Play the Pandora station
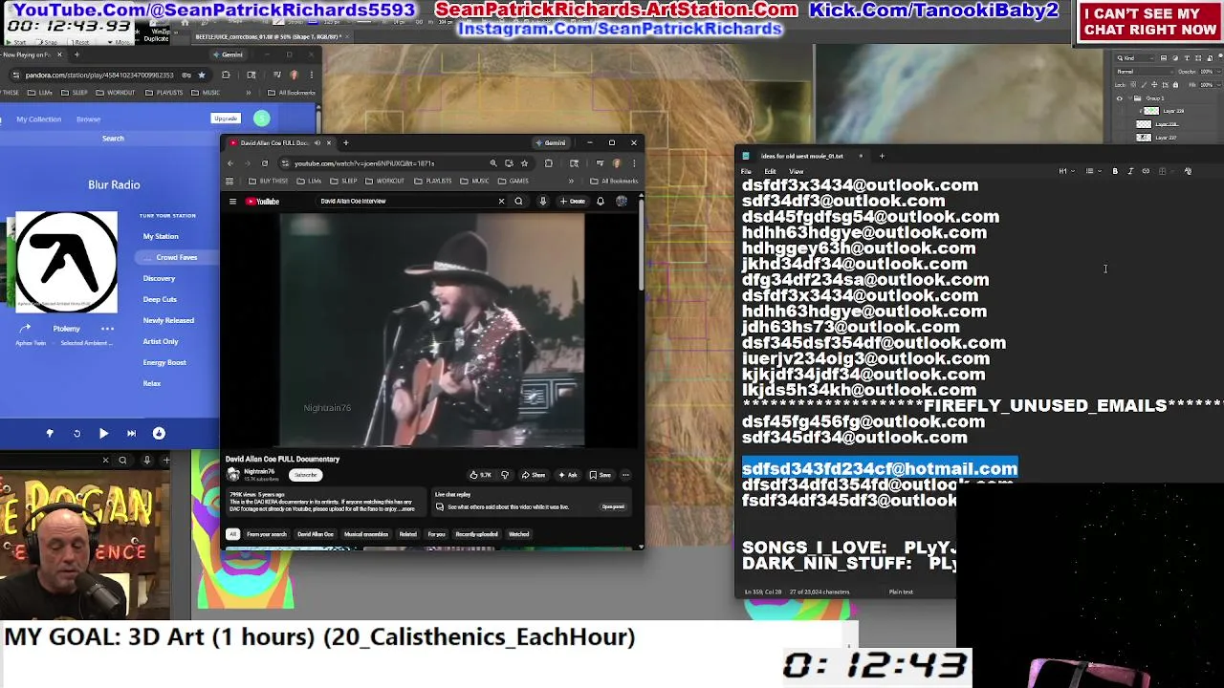Viewport: 1224px width, 688px height. [x=103, y=433]
